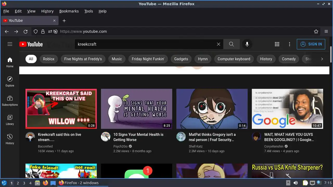Open 'MatPat thinks Gregory isn't a real person' title
Screen dimensions: 333x187
(x=212, y=137)
